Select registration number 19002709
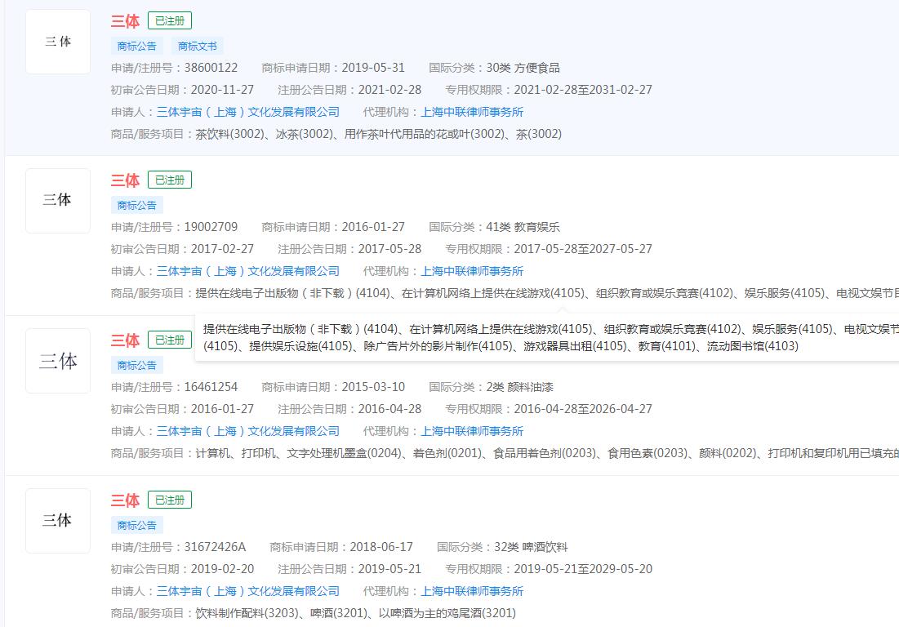 coord(211,227)
